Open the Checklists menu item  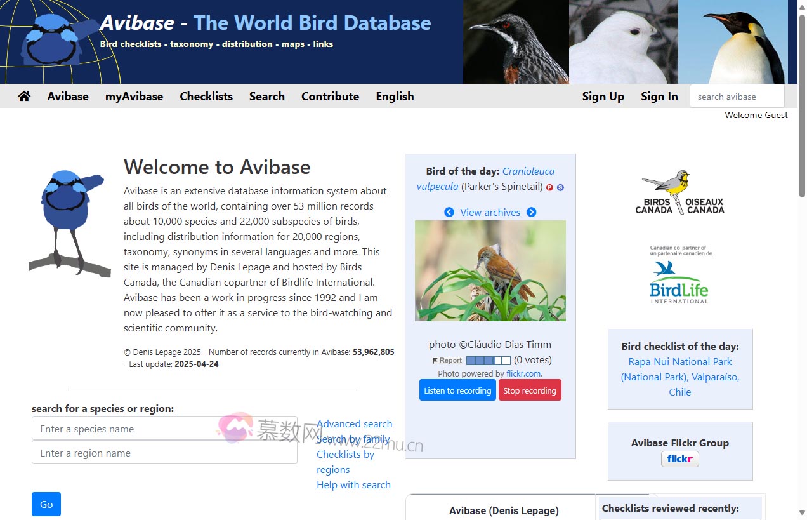206,96
